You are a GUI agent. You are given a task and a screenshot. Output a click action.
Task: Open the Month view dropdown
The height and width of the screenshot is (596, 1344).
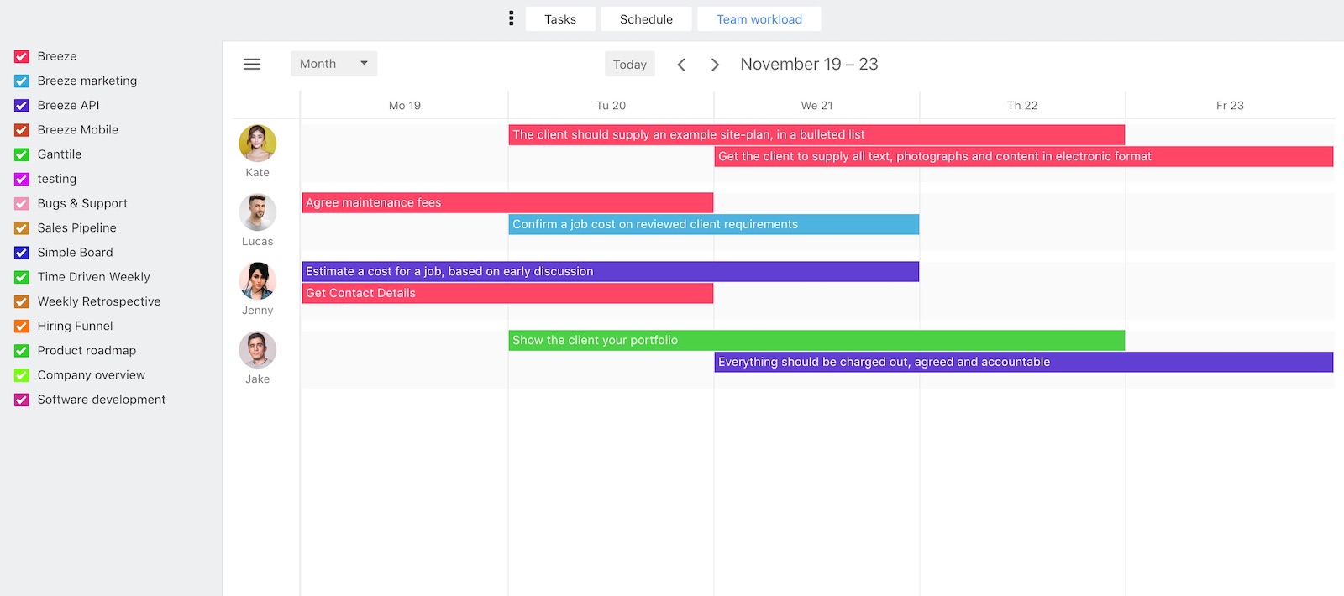[x=333, y=64]
